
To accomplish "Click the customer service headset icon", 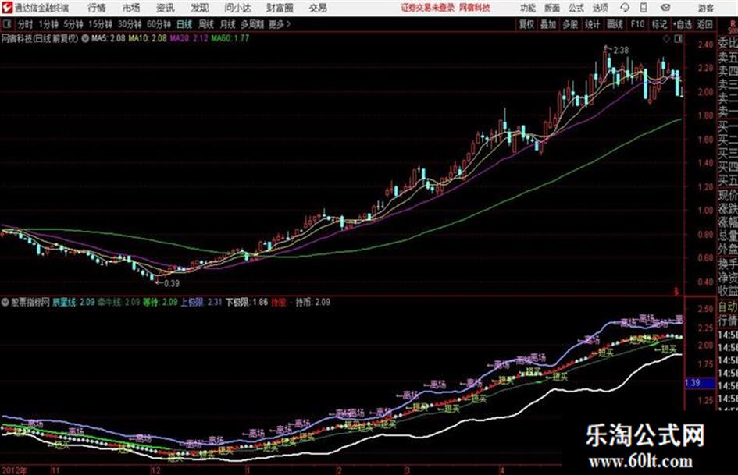I will pyautogui.click(x=625, y=8).
